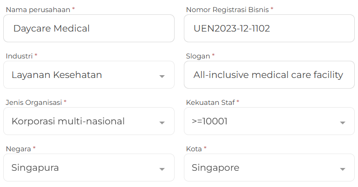Click the Daycare Medical company name field
The width and height of the screenshot is (358, 187).
pyautogui.click(x=89, y=28)
